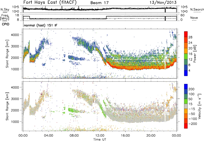Click 'Slant Range [km]' label of velocity panel
This screenshot has height=141, width=204.
[x=7, y=106]
